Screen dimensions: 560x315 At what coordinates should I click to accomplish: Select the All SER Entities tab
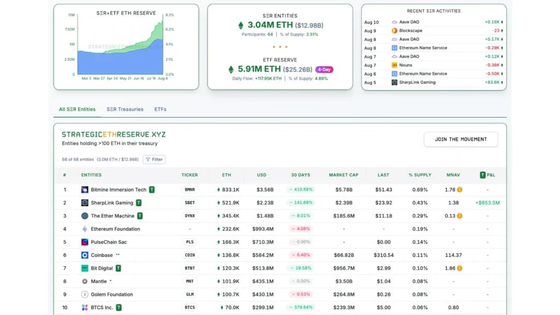click(77, 109)
